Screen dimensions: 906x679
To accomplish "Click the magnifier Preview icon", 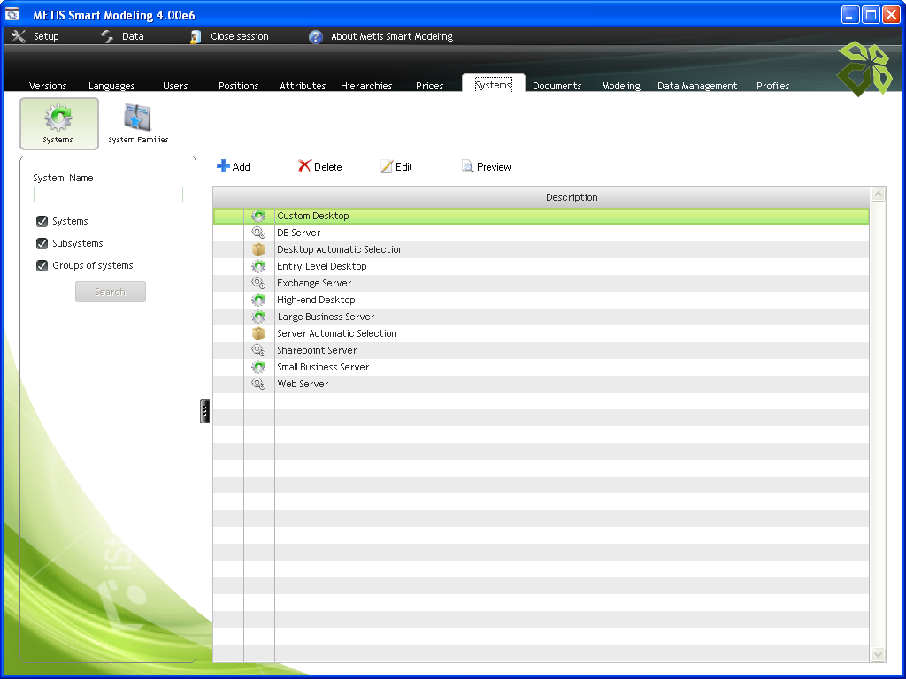I will coord(467,166).
